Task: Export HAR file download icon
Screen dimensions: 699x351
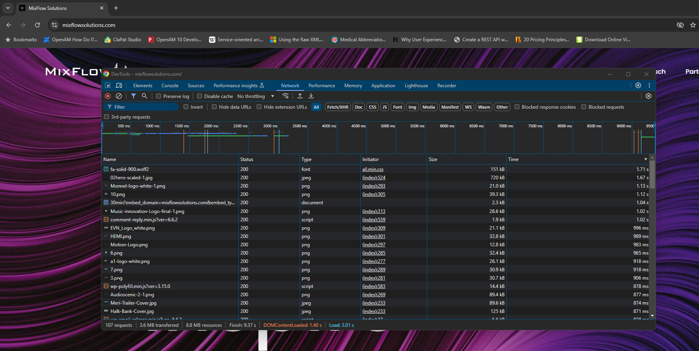Action: pos(311,96)
